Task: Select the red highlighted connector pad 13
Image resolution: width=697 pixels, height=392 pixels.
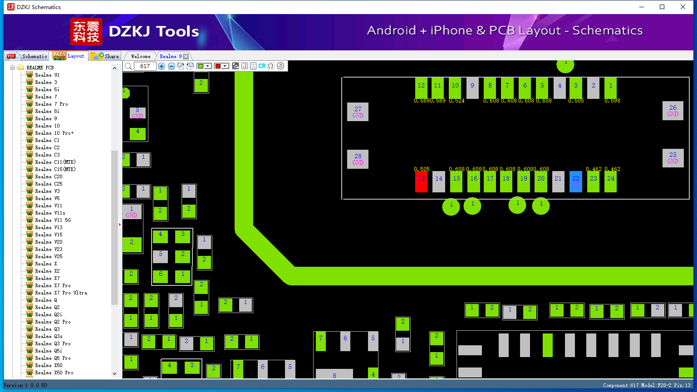Action: [421, 181]
